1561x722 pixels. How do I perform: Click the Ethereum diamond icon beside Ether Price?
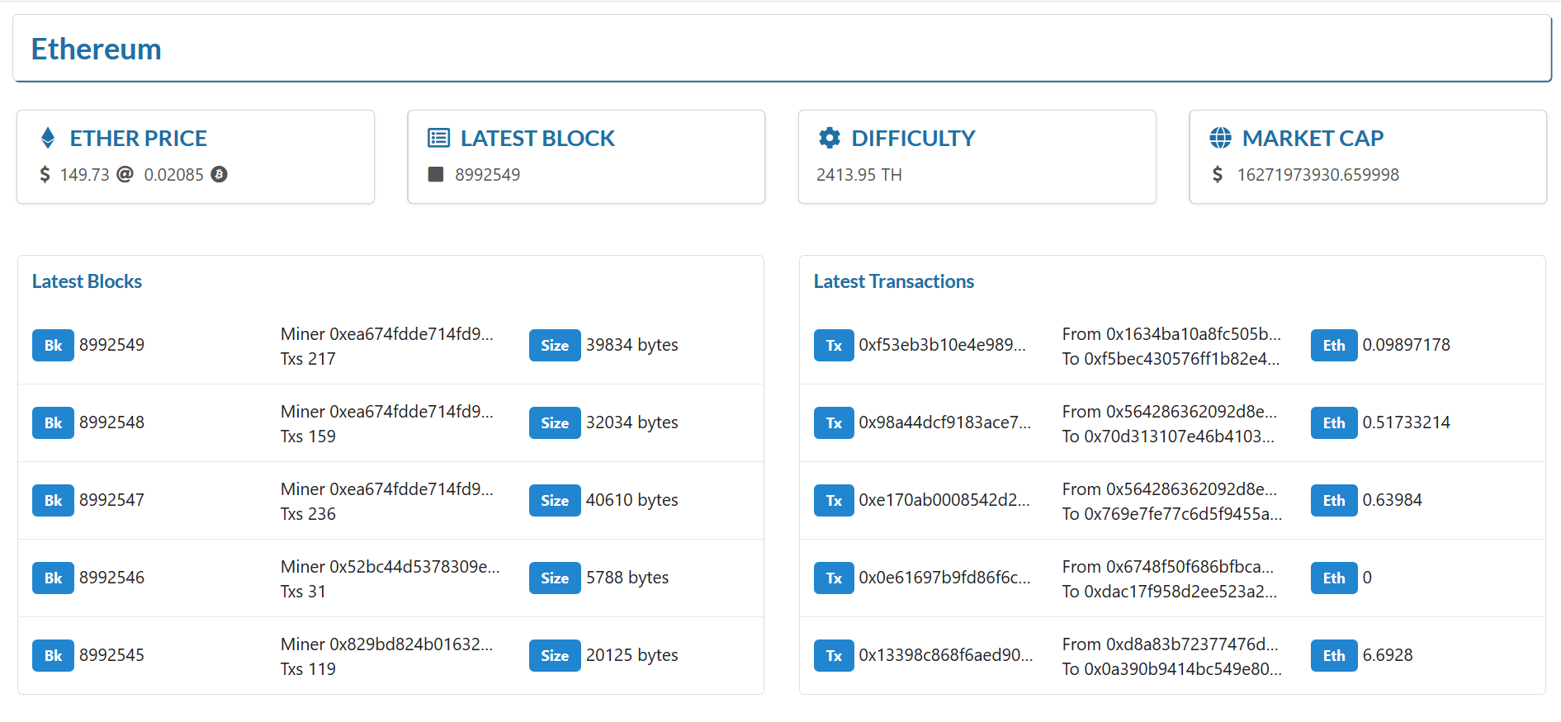coord(48,138)
